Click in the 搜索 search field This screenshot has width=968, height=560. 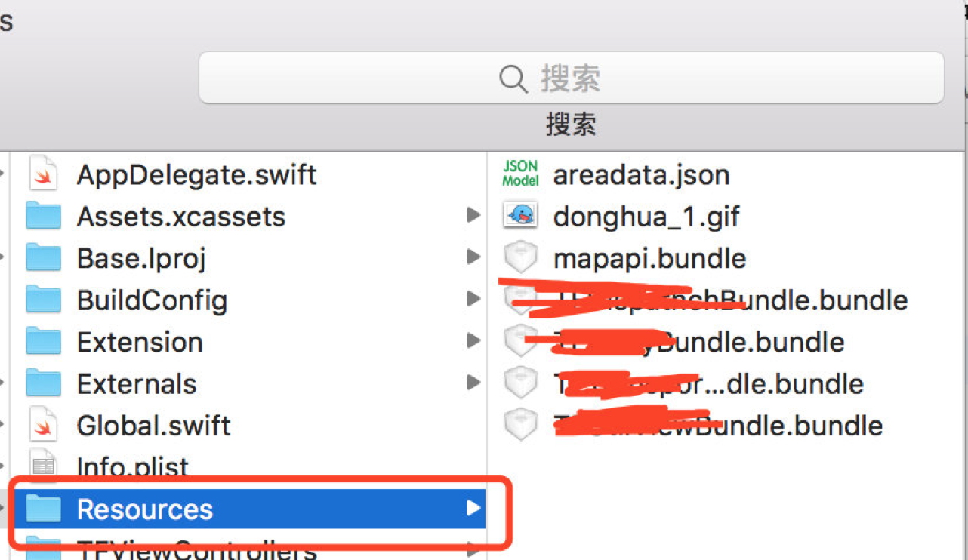point(680,78)
